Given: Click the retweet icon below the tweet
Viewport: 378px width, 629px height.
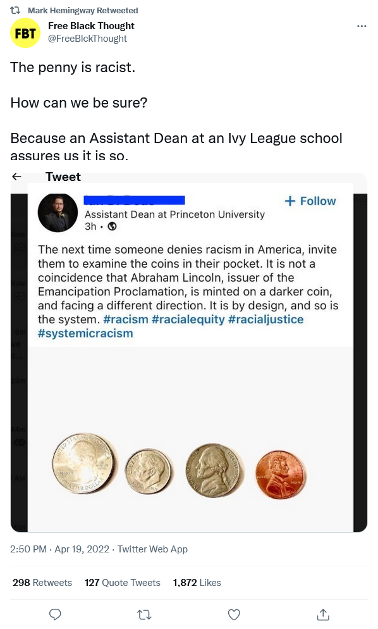Looking at the screenshot, I should coord(144,614).
